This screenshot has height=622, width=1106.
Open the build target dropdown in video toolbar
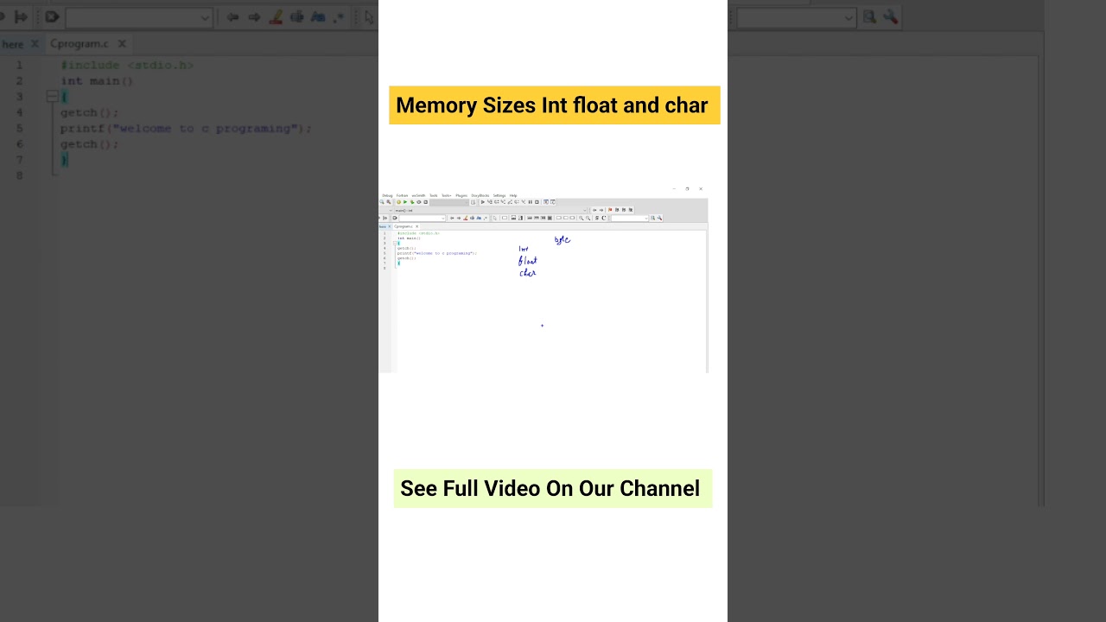tap(449, 202)
